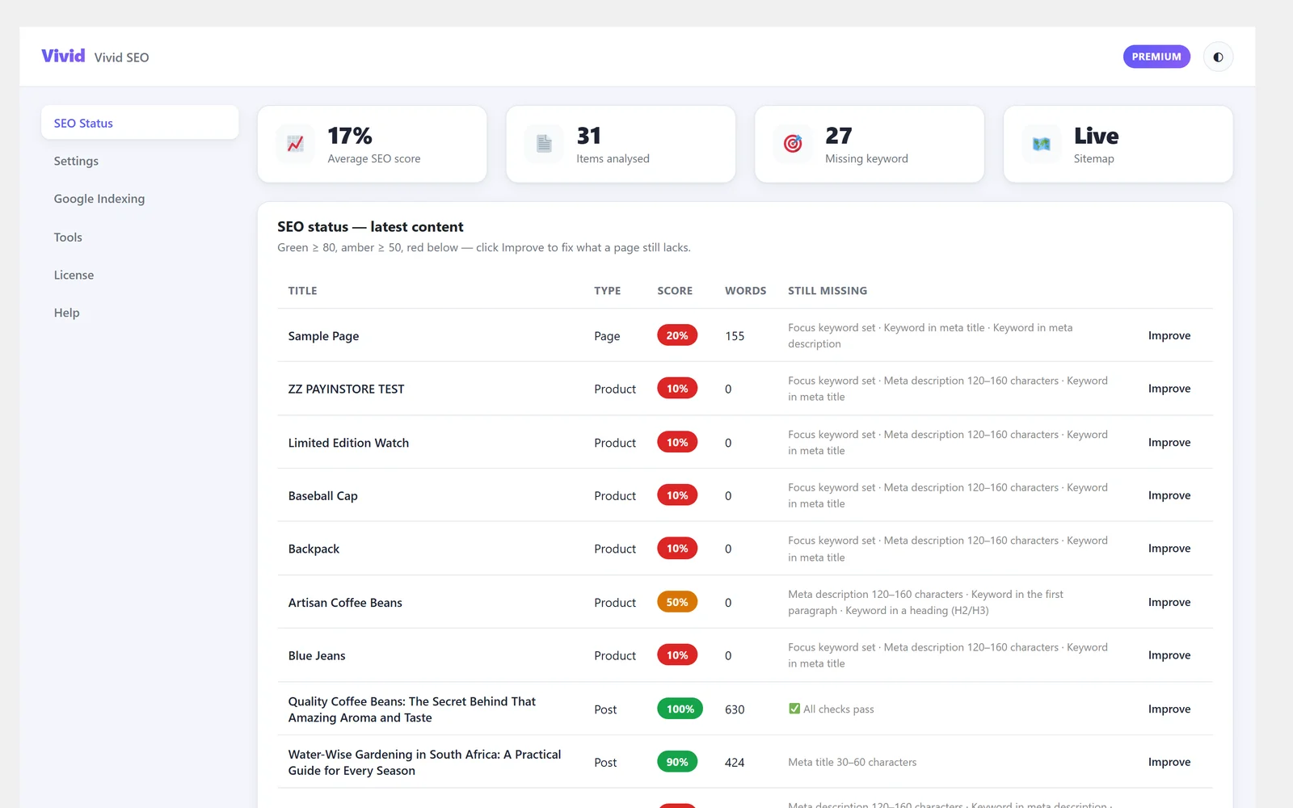Improve the Blue Jeans product
Image resolution: width=1293 pixels, height=808 pixels.
click(1169, 655)
